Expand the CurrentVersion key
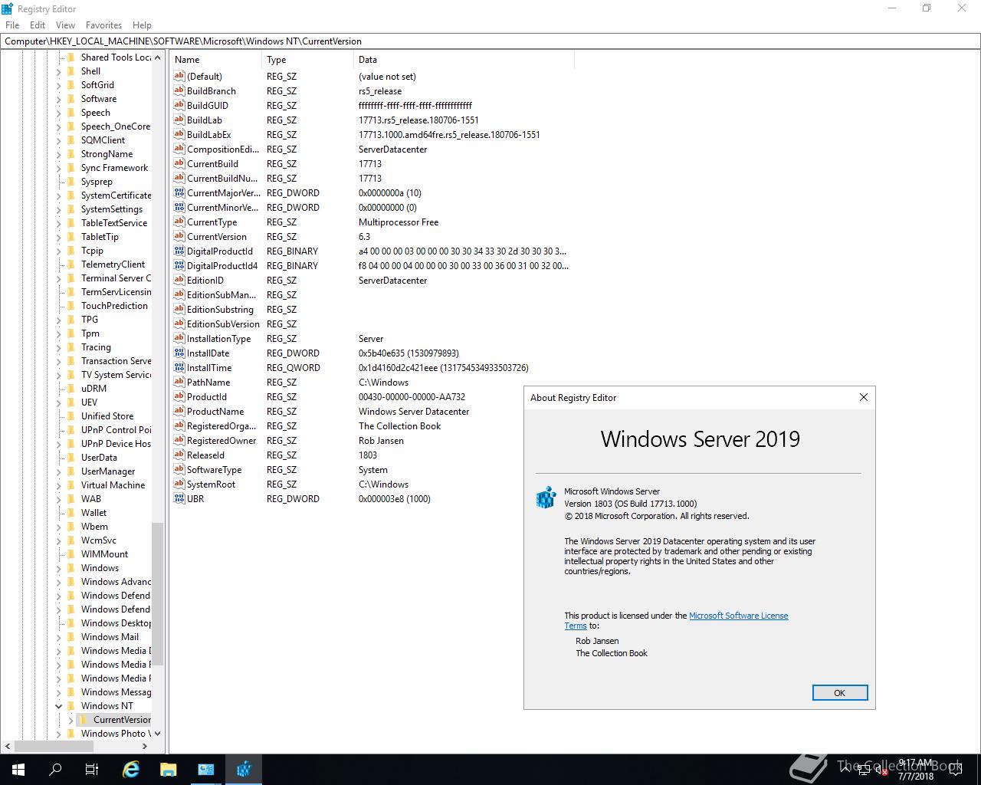 71,720
